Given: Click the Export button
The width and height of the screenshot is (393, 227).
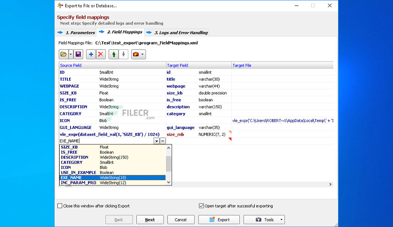Looking at the screenshot, I should point(219,219).
